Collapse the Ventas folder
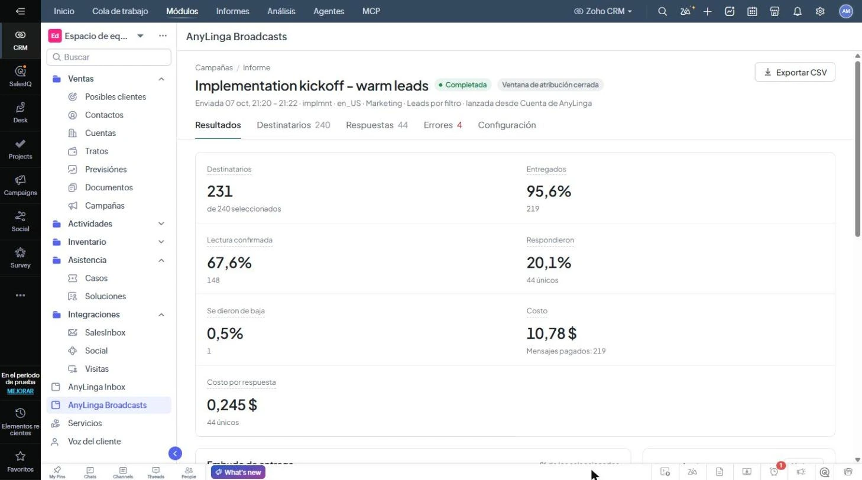 [161, 79]
